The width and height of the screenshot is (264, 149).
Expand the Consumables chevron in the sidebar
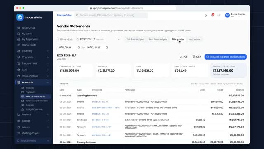[x=48, y=76]
